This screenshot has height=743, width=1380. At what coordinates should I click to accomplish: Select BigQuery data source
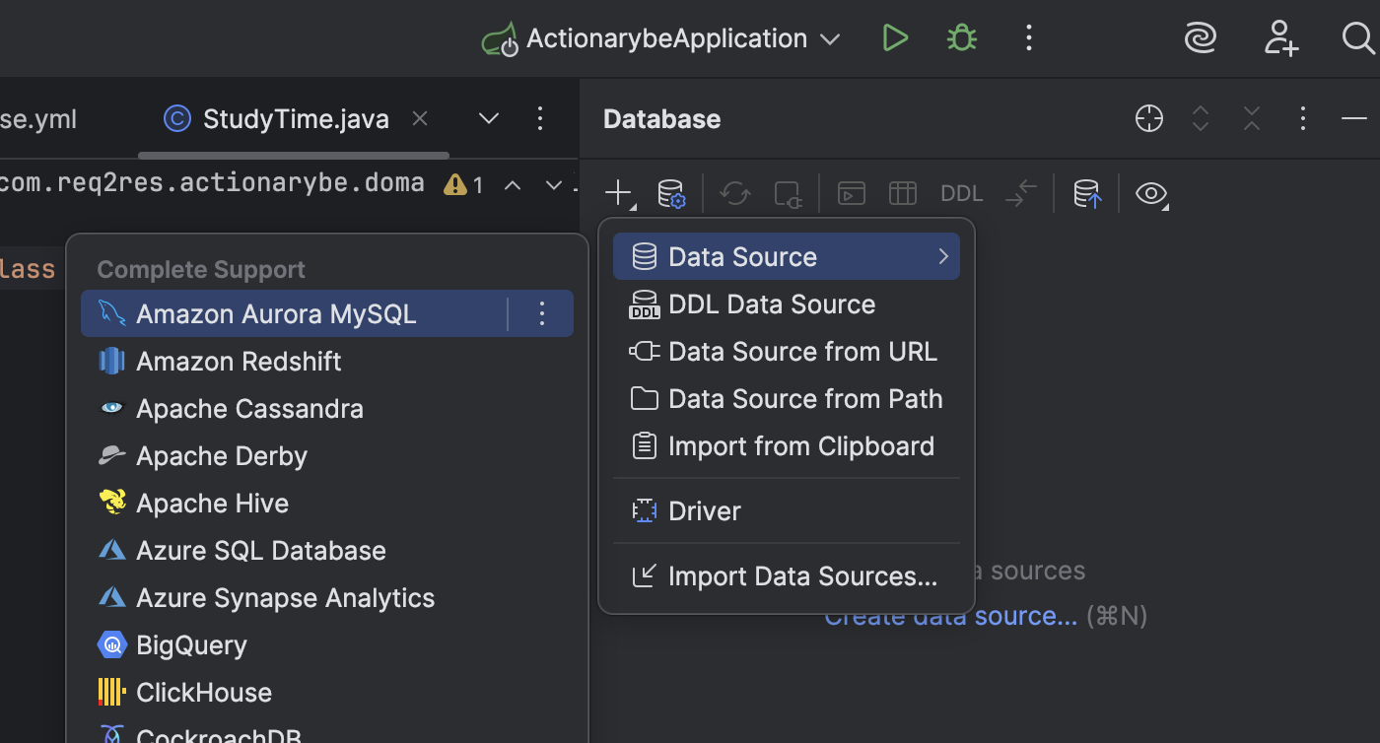tap(327, 645)
